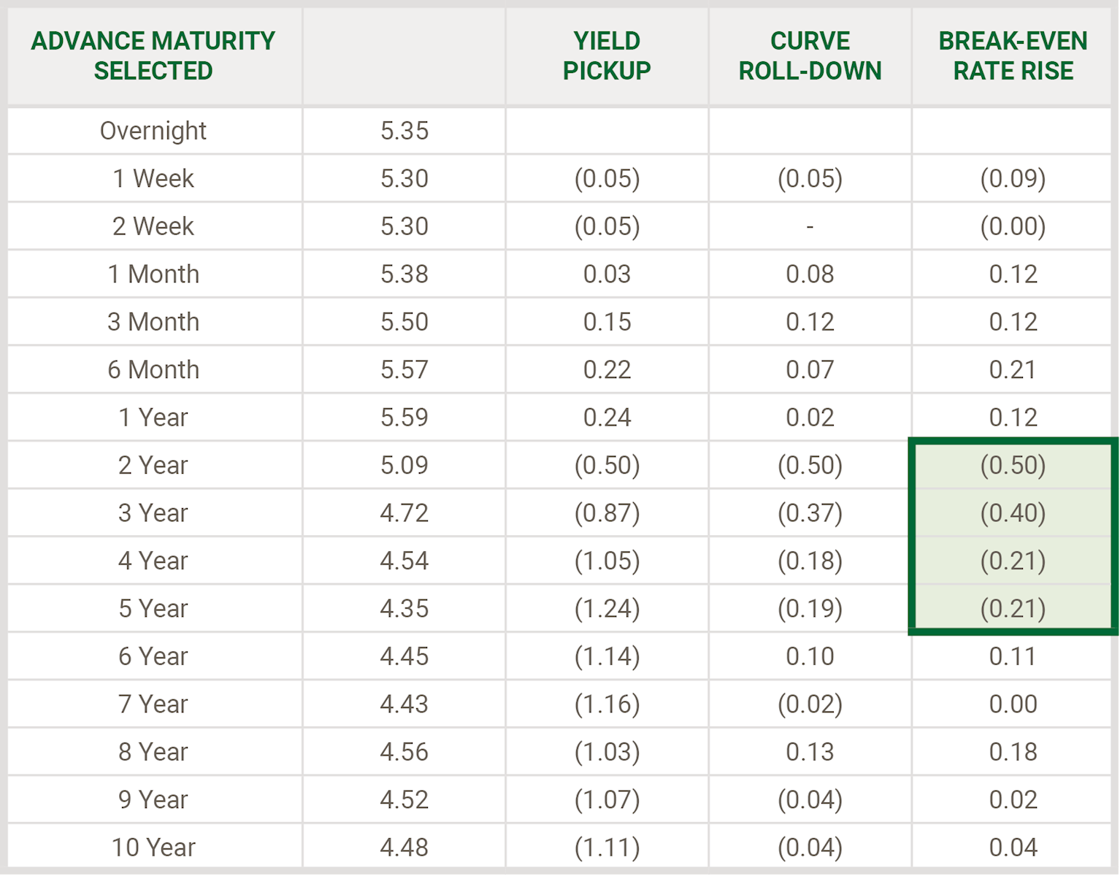1120x876 pixels.
Task: Click the (0.02) curve roll-down value
Action: click(x=810, y=704)
